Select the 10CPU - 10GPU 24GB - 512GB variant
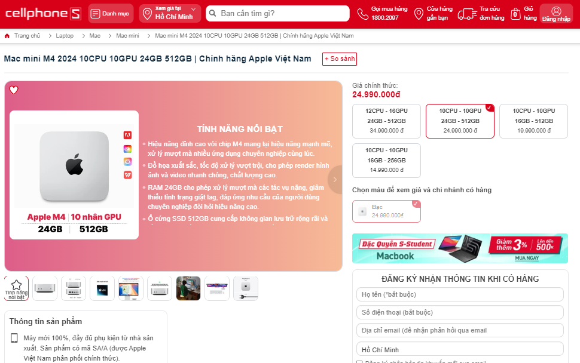 pos(460,121)
